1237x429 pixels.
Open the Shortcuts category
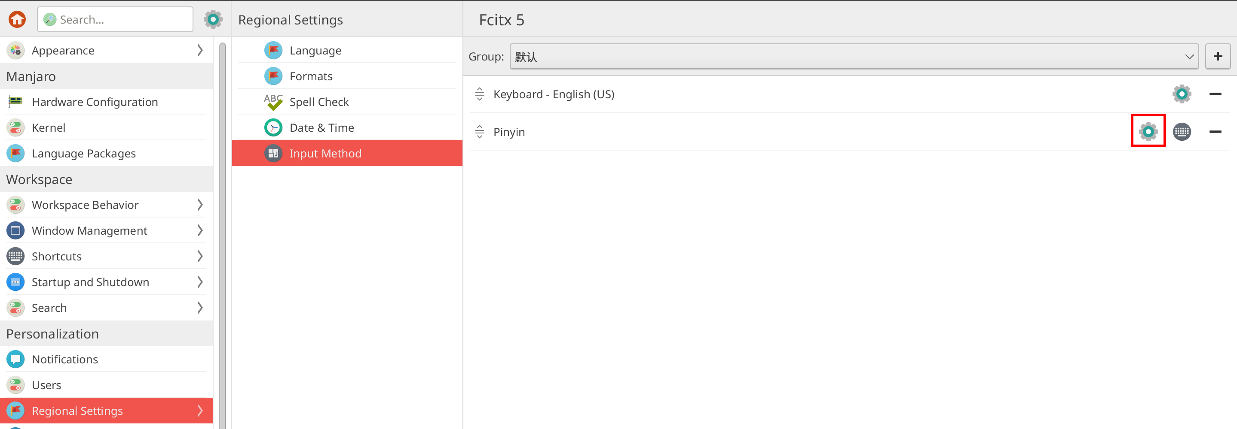click(107, 257)
